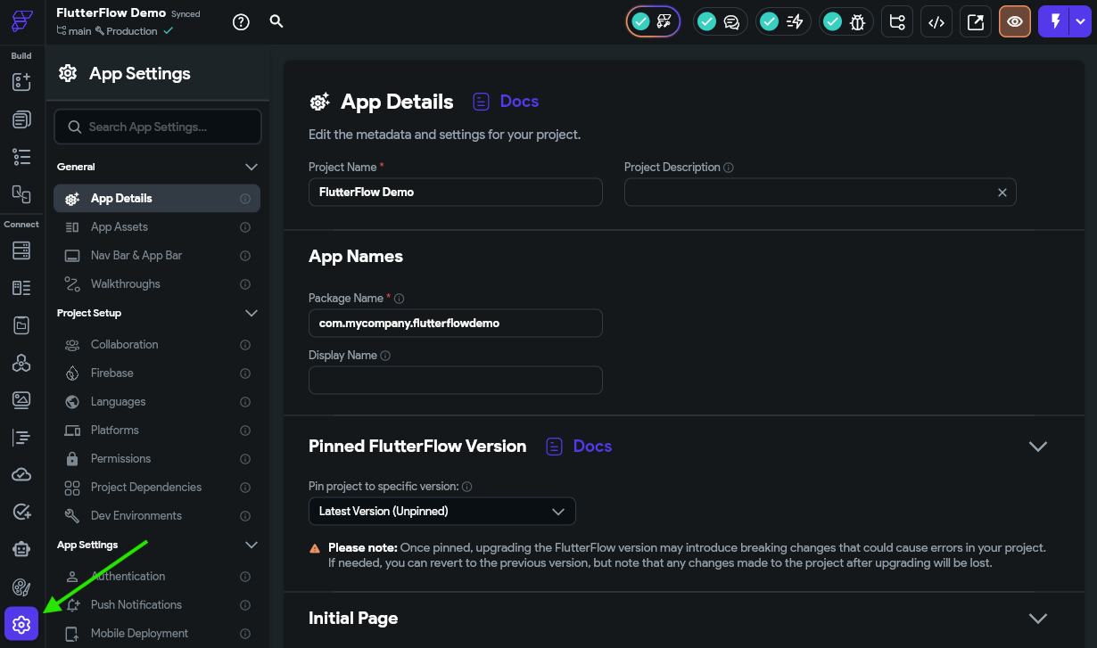Open the robot agent icon in the left rail
Viewport: 1097px width, 648px height.
click(x=21, y=549)
